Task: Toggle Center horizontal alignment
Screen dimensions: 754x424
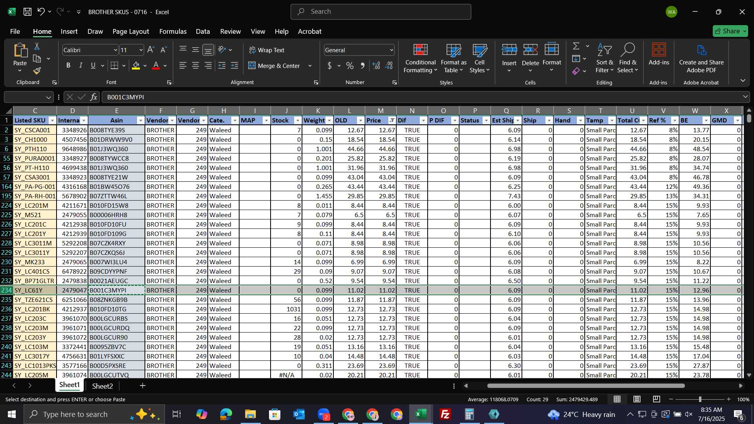Action: (x=196, y=66)
